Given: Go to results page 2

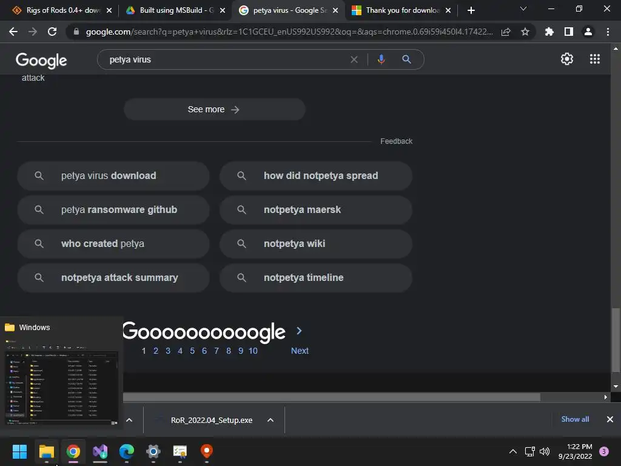Looking at the screenshot, I should [156, 351].
